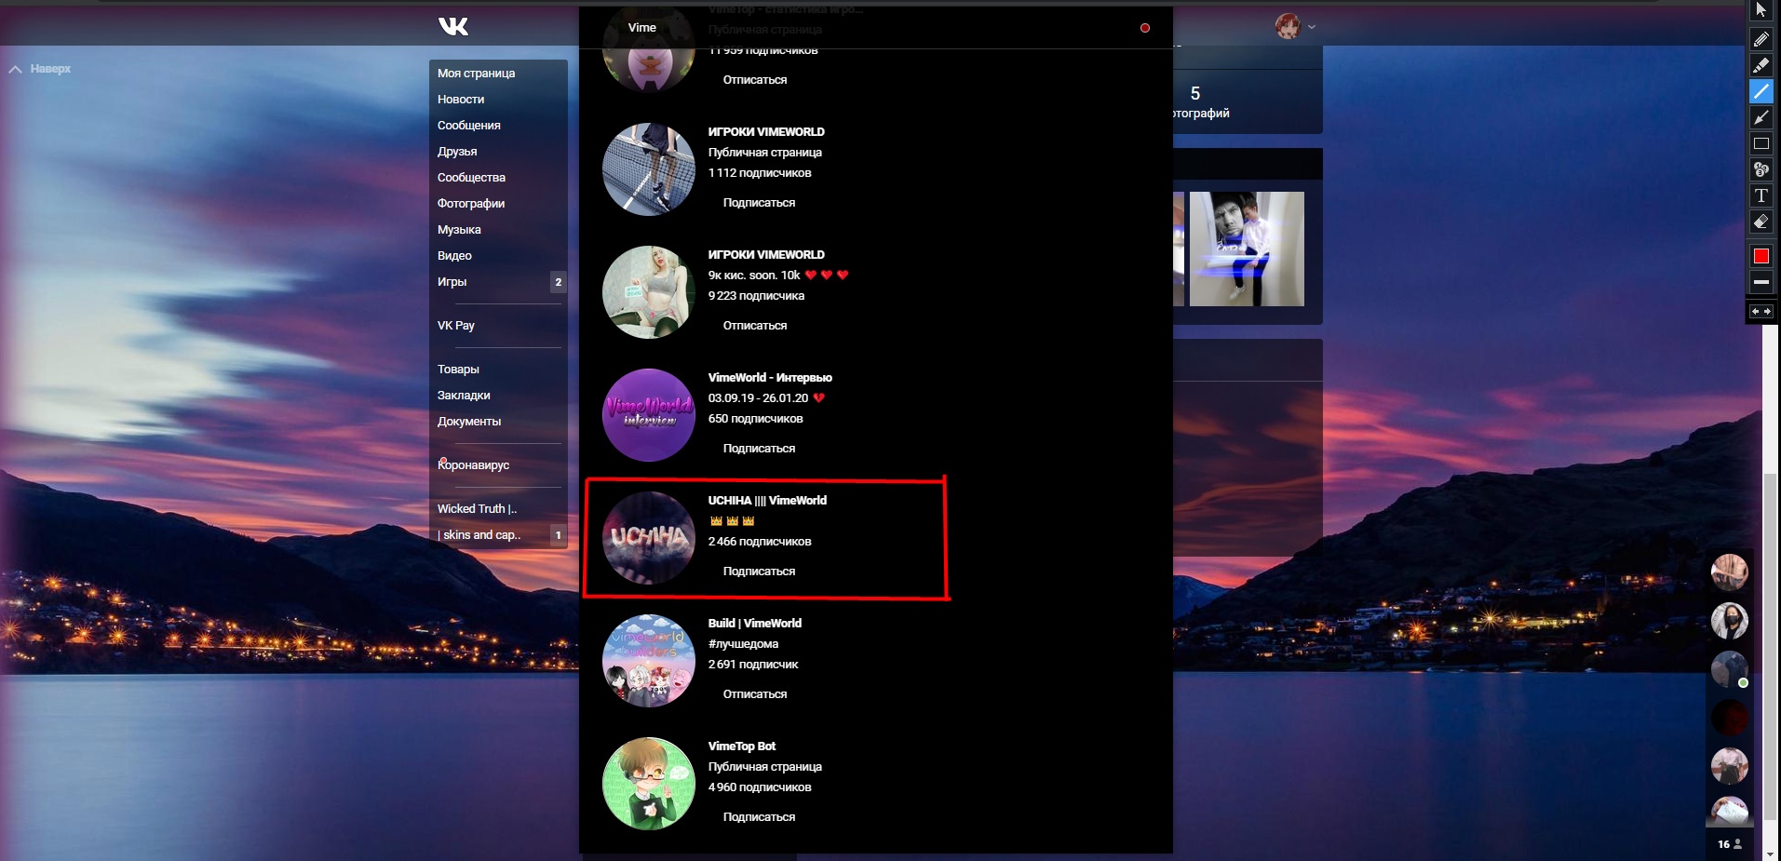The width and height of the screenshot is (1781, 861).
Task: Unsubscribe from Build | VimeWorld
Action: pos(755,693)
